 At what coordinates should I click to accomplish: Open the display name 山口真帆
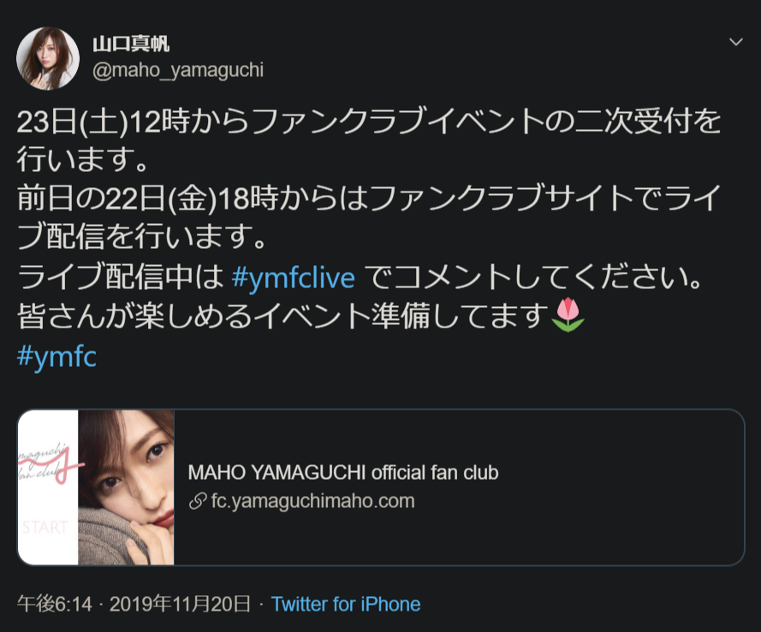coord(131,44)
